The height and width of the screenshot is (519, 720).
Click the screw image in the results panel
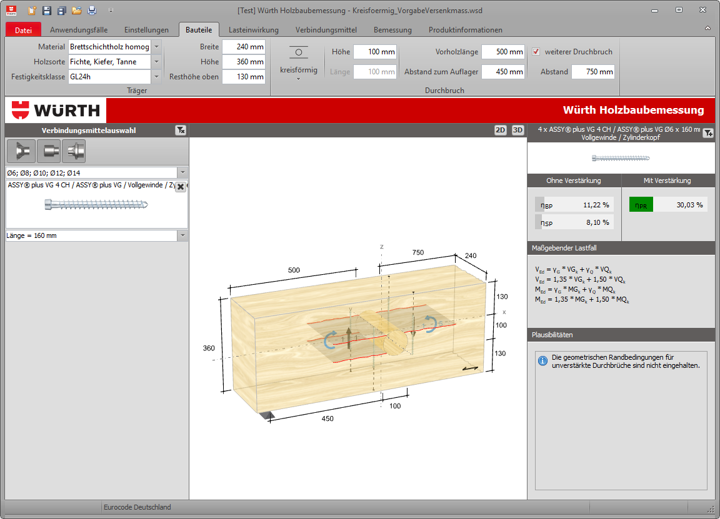(x=621, y=158)
